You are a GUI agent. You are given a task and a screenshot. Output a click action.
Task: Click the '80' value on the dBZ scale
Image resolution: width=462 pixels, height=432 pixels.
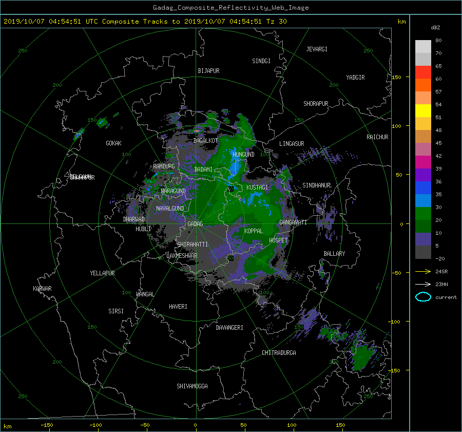coord(438,41)
